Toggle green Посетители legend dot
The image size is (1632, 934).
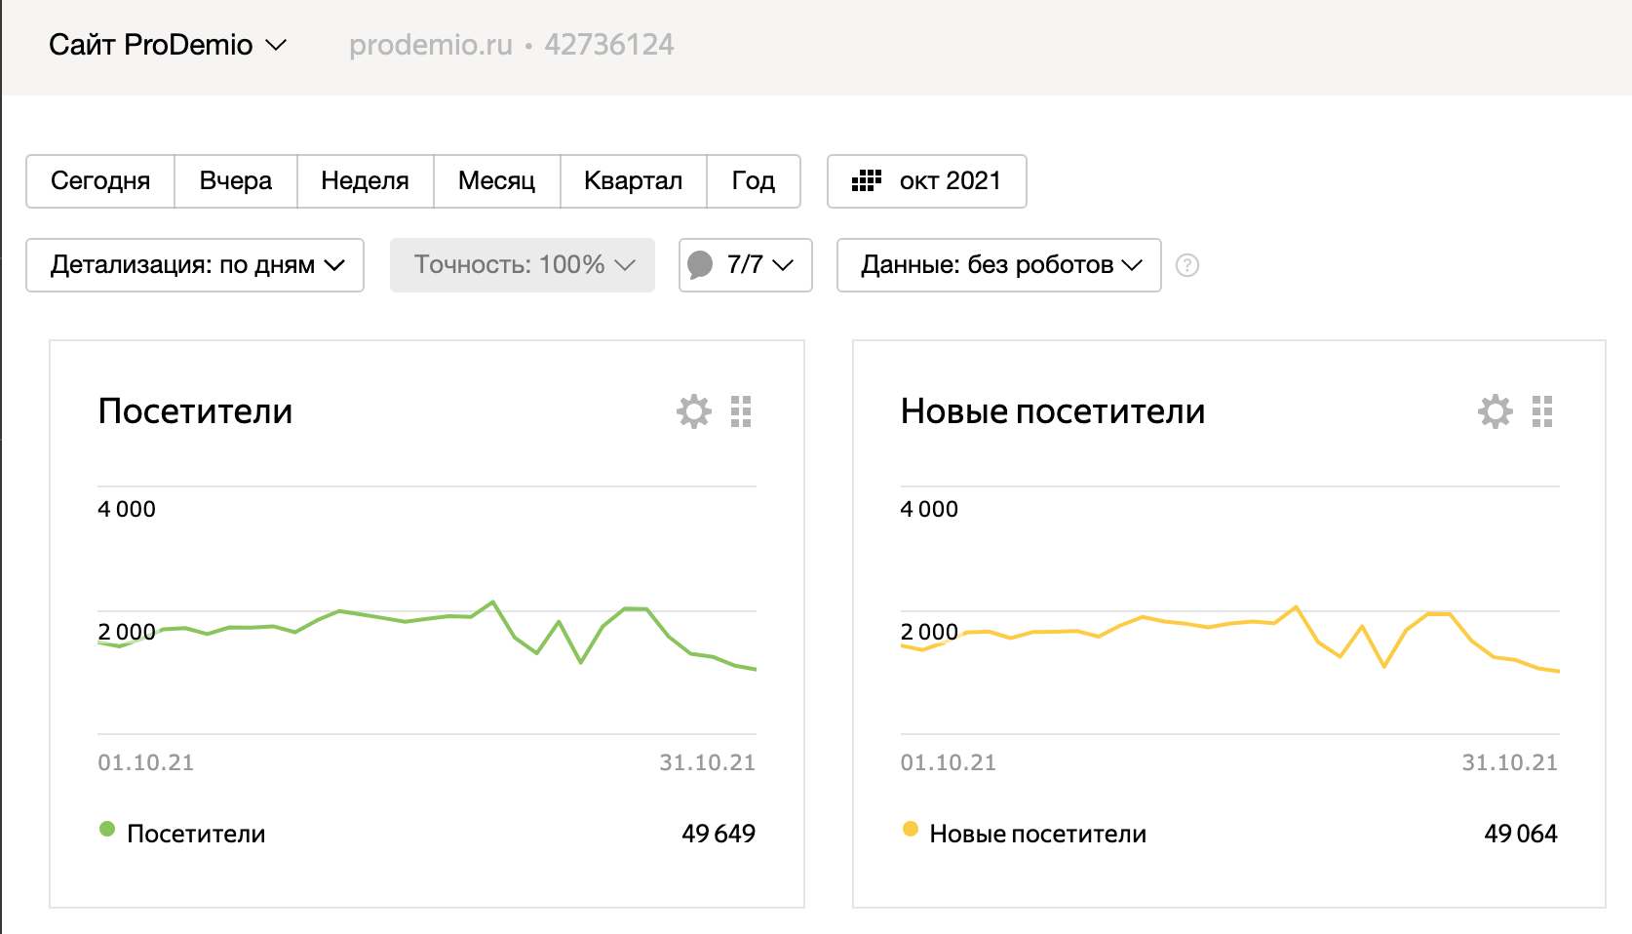(107, 830)
